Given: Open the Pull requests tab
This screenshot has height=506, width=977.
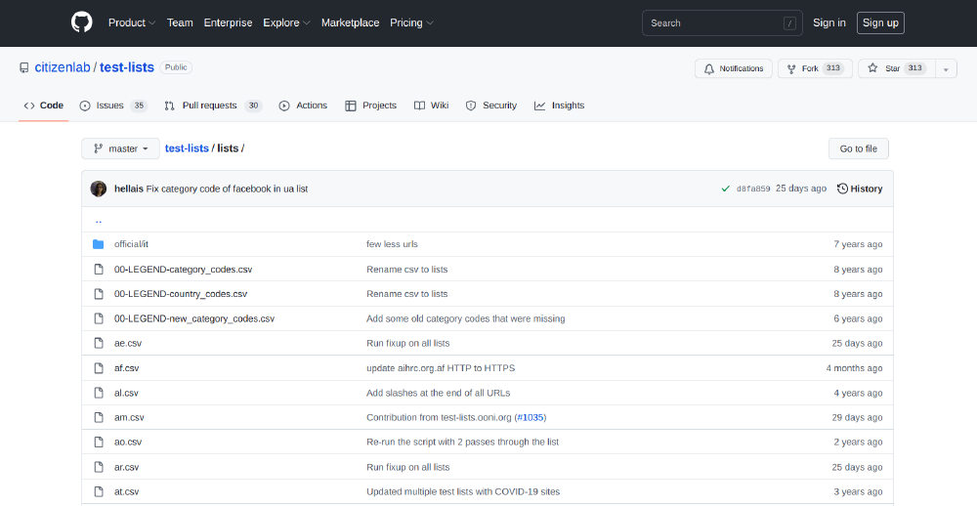Looking at the screenshot, I should tap(213, 105).
